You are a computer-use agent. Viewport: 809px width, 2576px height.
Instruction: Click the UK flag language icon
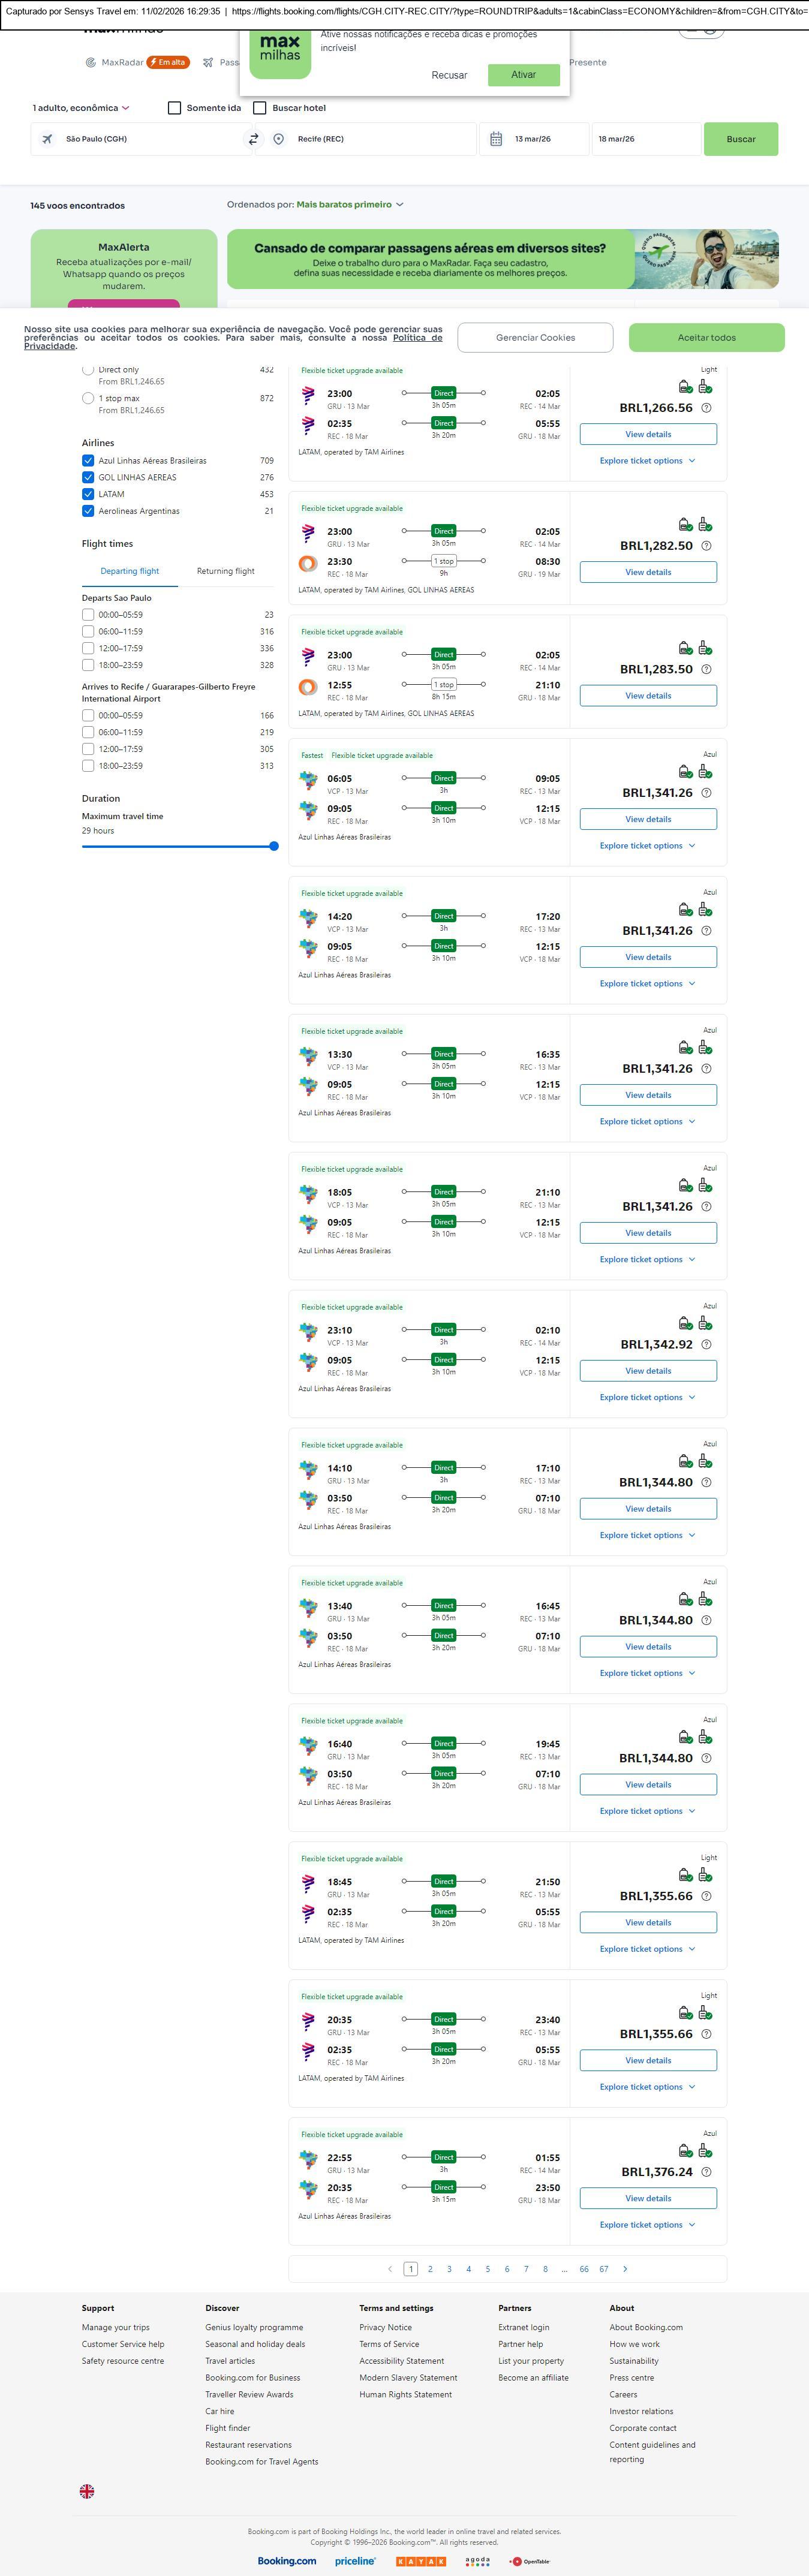pyautogui.click(x=87, y=2491)
